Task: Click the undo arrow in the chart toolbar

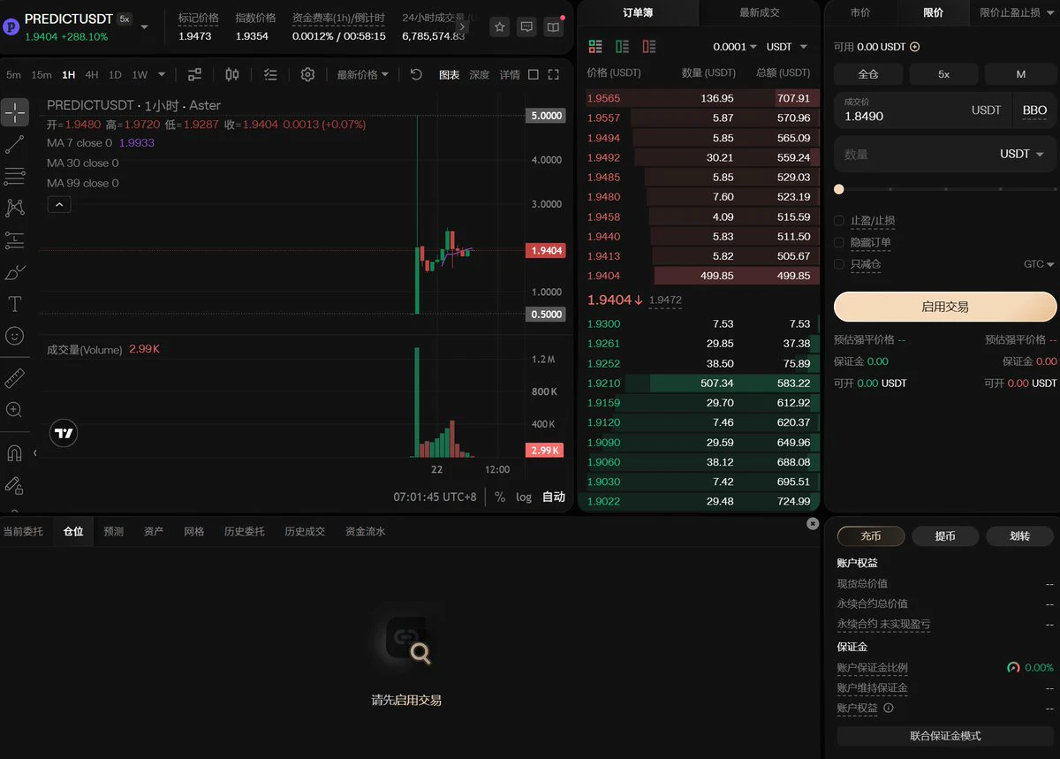Action: [x=416, y=75]
